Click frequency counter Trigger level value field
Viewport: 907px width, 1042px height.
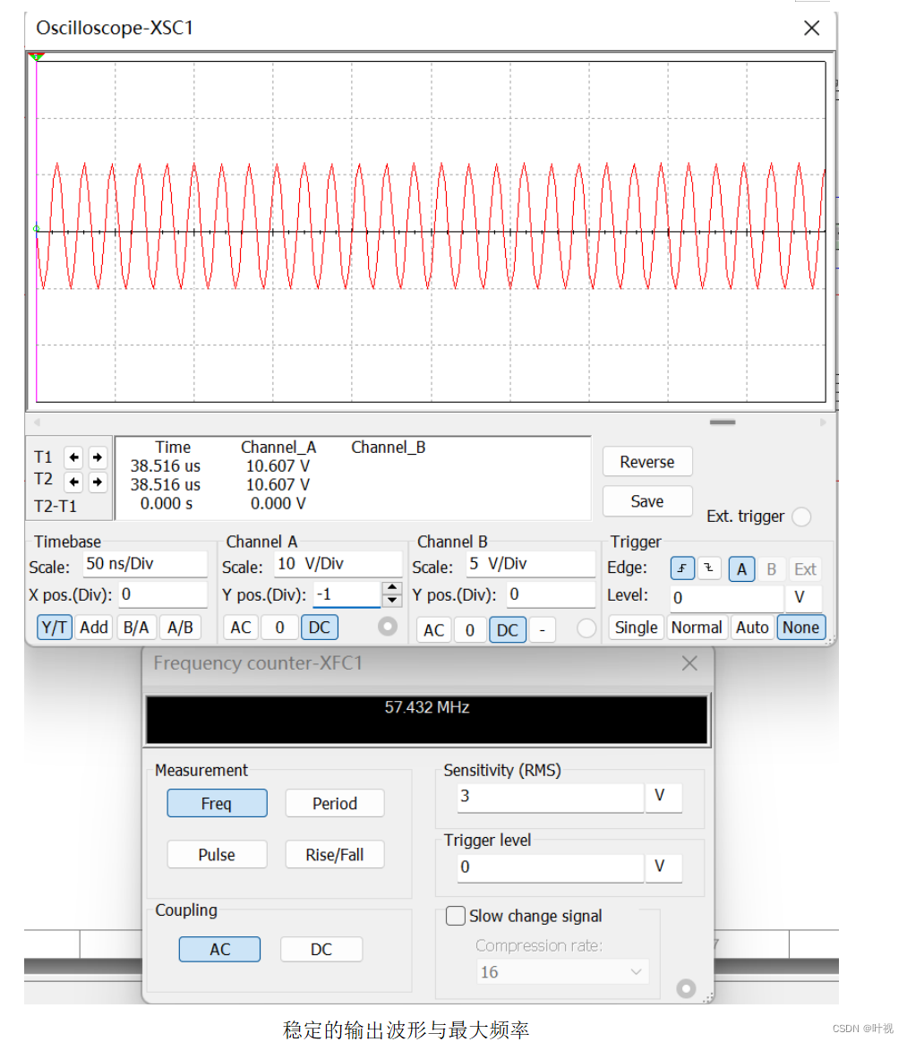click(x=550, y=867)
